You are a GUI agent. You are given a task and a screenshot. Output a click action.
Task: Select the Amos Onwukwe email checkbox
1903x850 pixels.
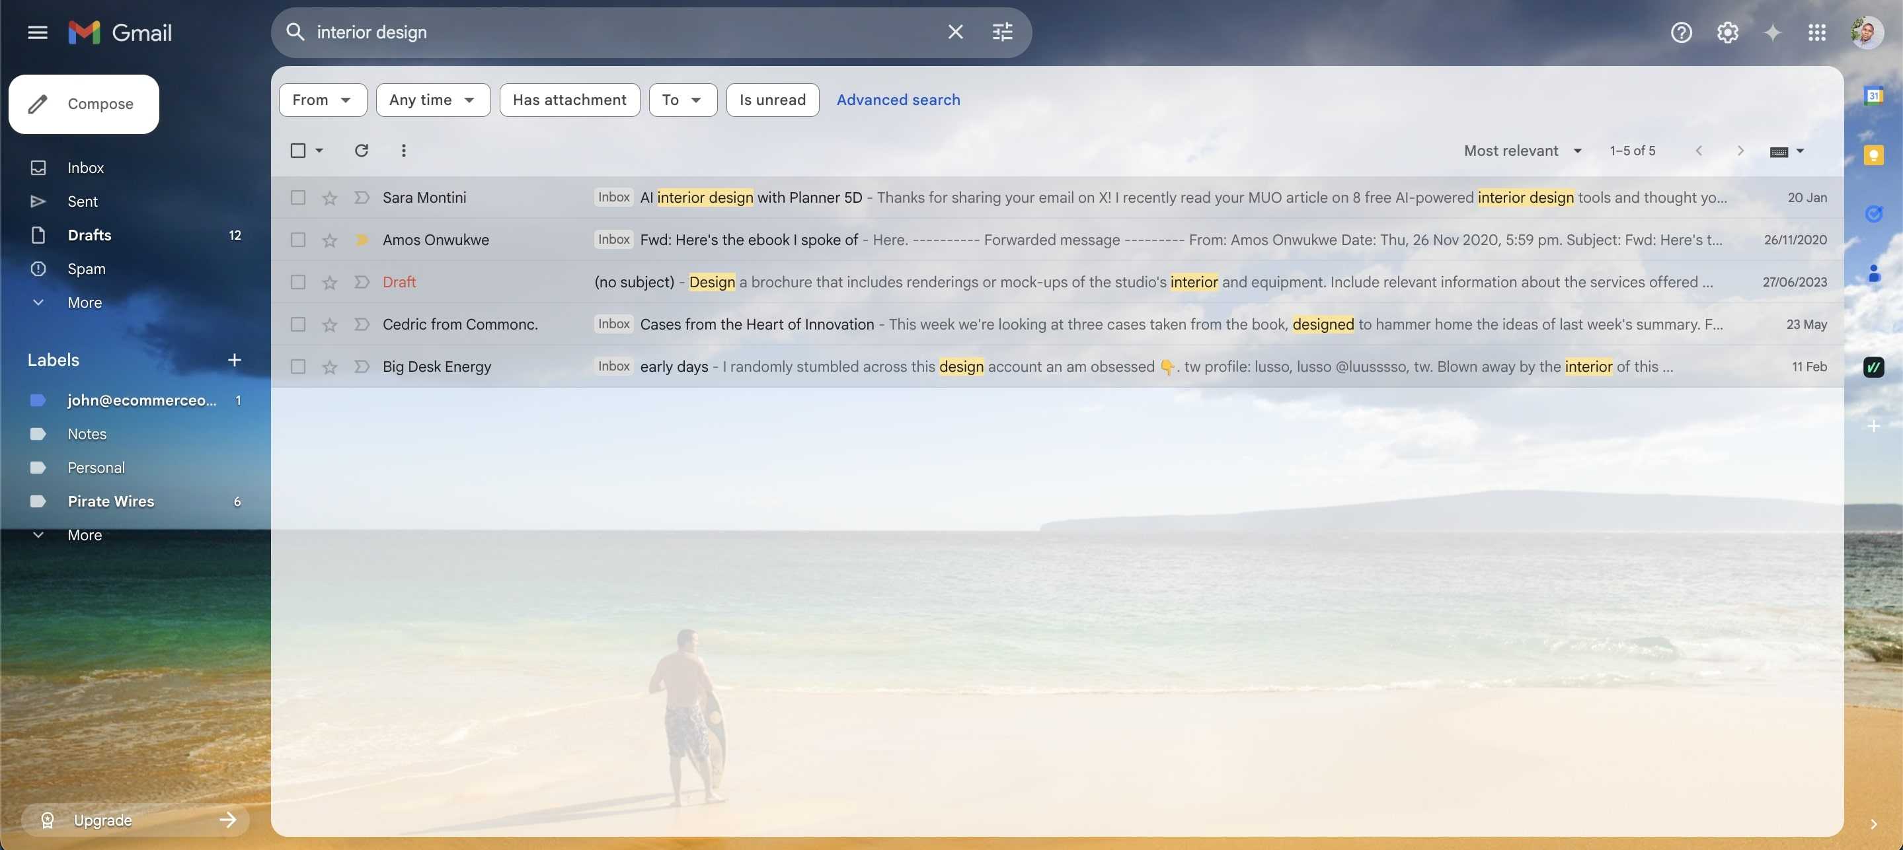297,240
